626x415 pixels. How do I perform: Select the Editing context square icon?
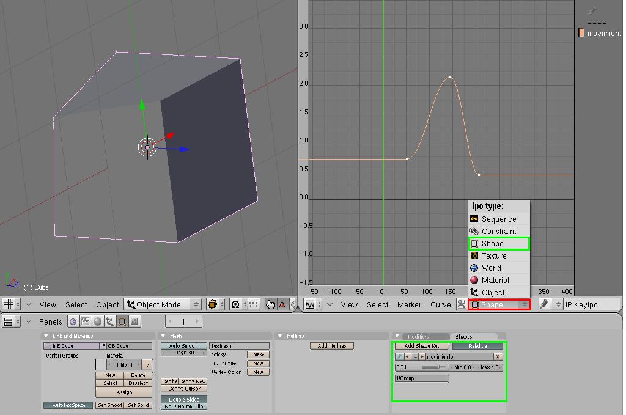click(122, 321)
